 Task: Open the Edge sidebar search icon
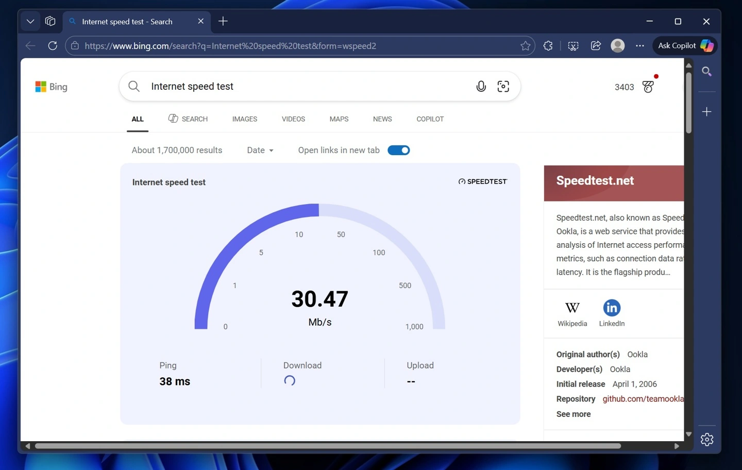(x=706, y=72)
